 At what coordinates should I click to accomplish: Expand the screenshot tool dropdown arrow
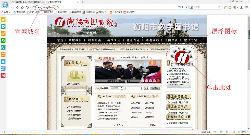pyautogui.click(x=237, y=7)
